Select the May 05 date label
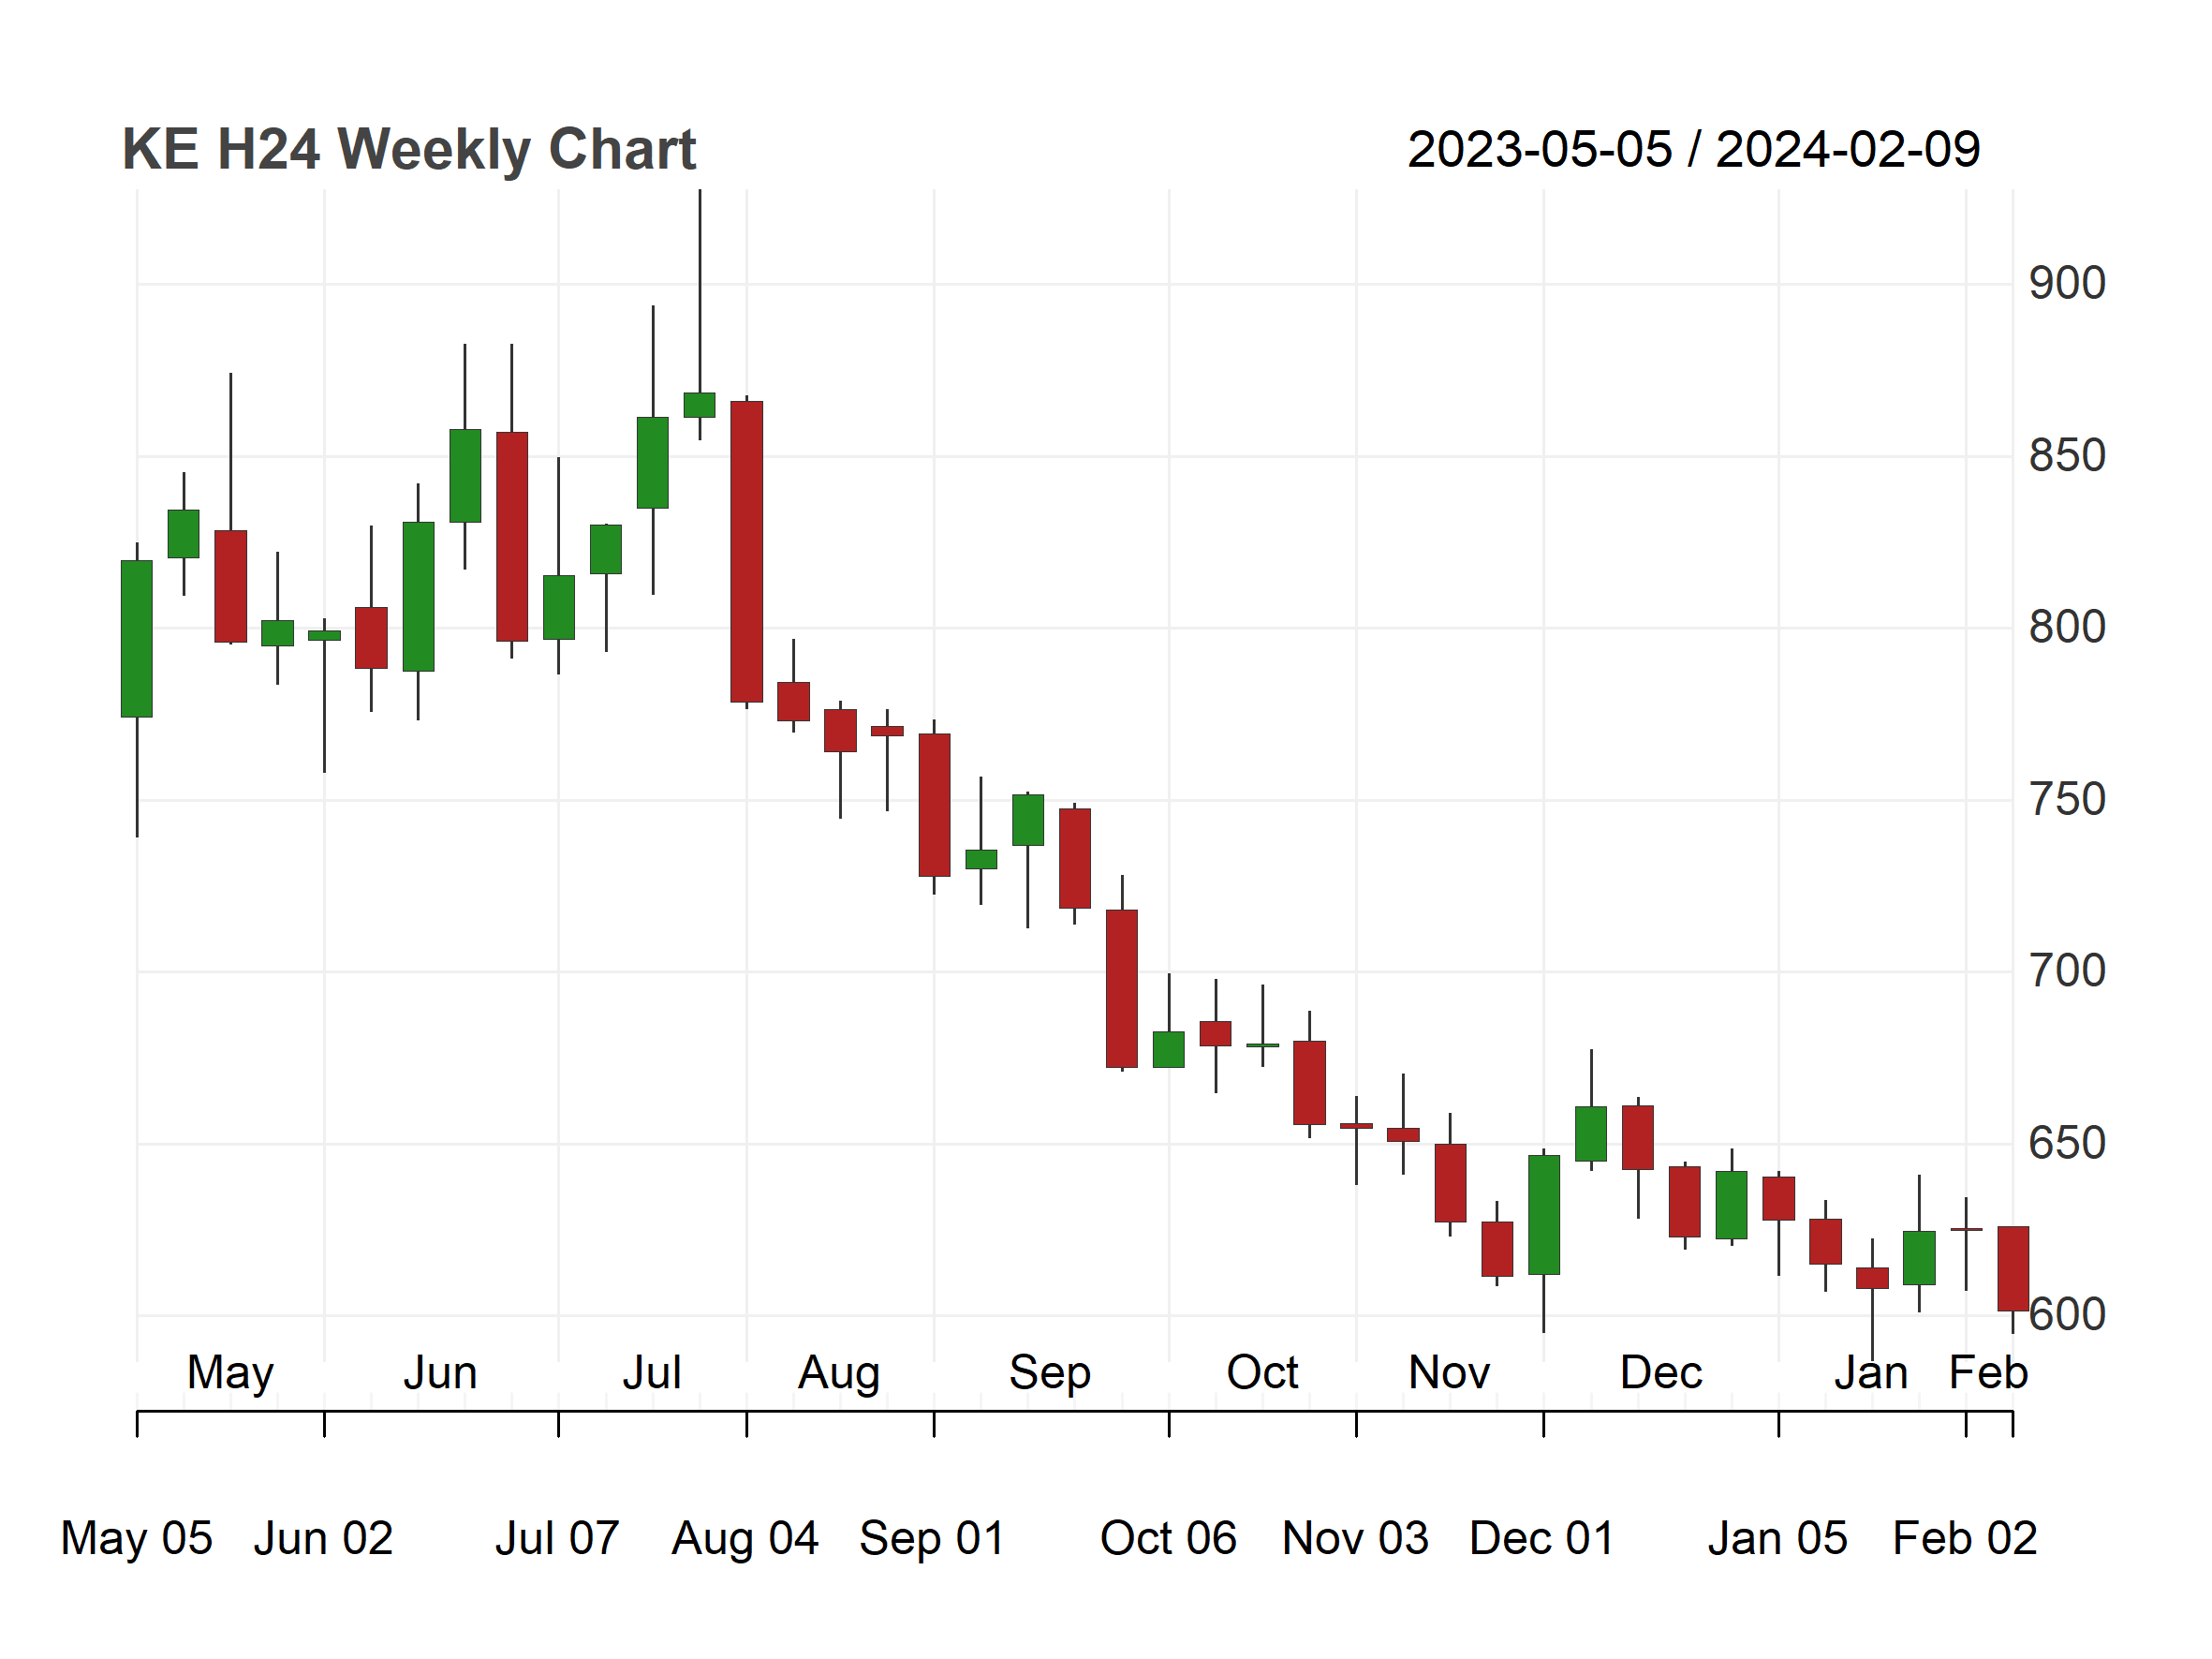 tap(137, 1539)
